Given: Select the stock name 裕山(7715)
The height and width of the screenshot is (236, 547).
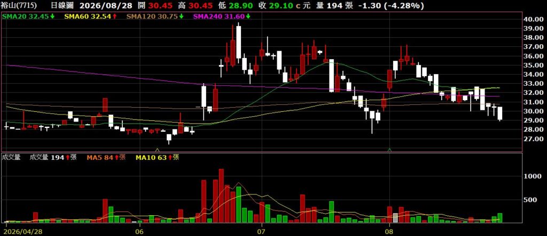Looking at the screenshot, I should click(x=19, y=6).
